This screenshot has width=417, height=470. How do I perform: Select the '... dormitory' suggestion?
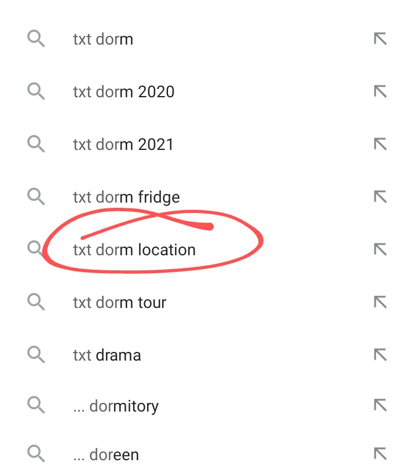(x=116, y=407)
